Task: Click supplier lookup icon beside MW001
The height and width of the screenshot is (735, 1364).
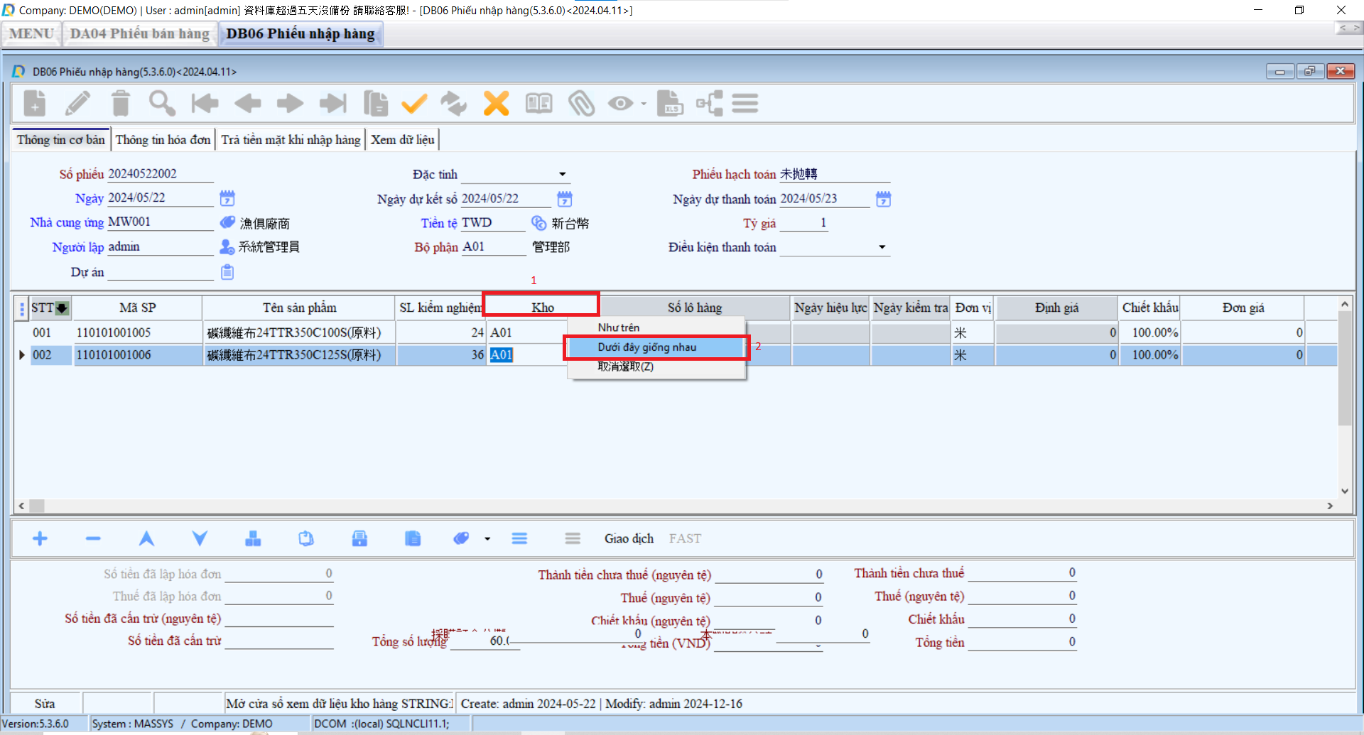Action: click(x=227, y=222)
